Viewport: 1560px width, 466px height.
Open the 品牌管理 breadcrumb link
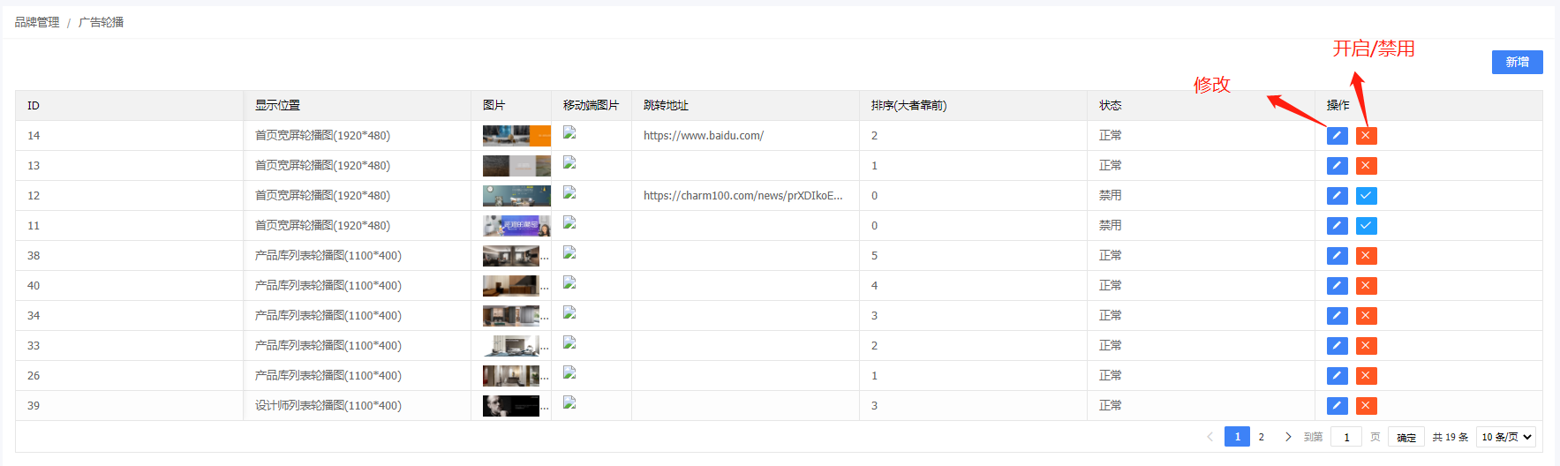coord(37,22)
